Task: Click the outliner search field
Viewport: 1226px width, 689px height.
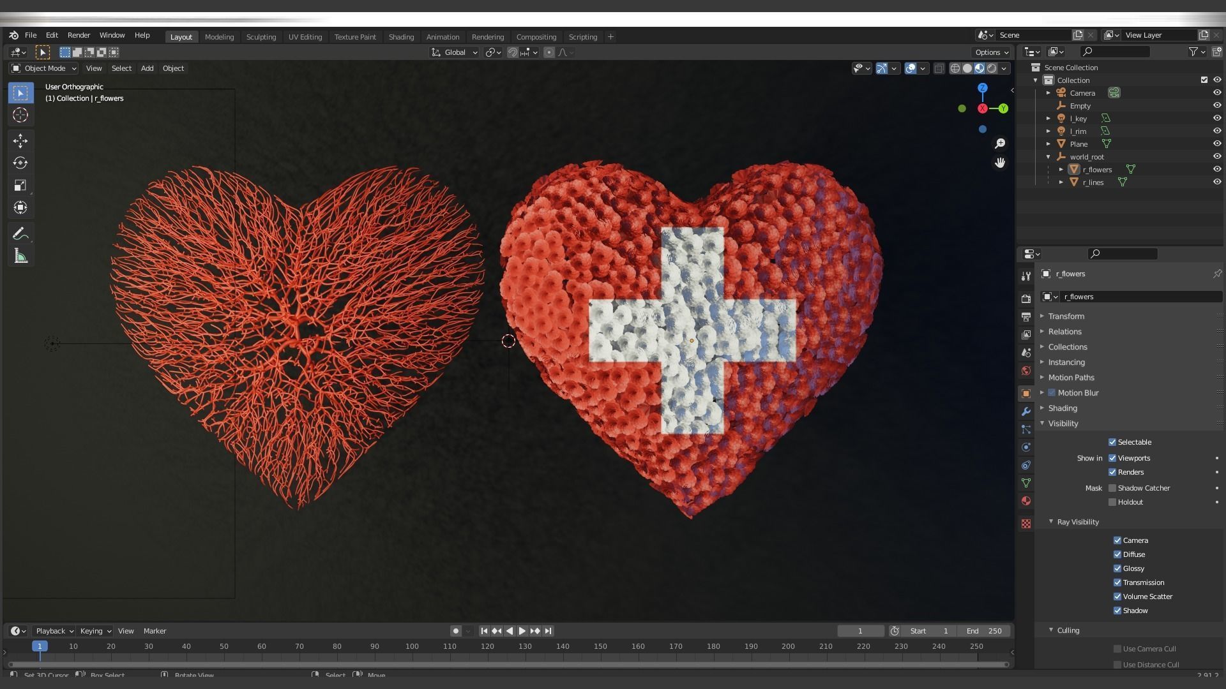Action: click(1115, 52)
